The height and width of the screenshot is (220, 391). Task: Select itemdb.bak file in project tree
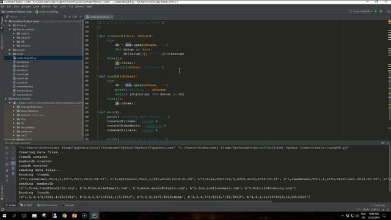21,62
